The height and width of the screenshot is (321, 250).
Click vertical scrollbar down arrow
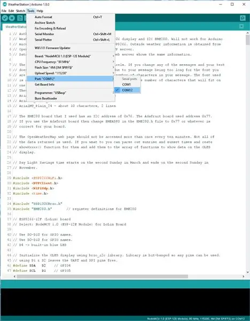(x=248, y=272)
